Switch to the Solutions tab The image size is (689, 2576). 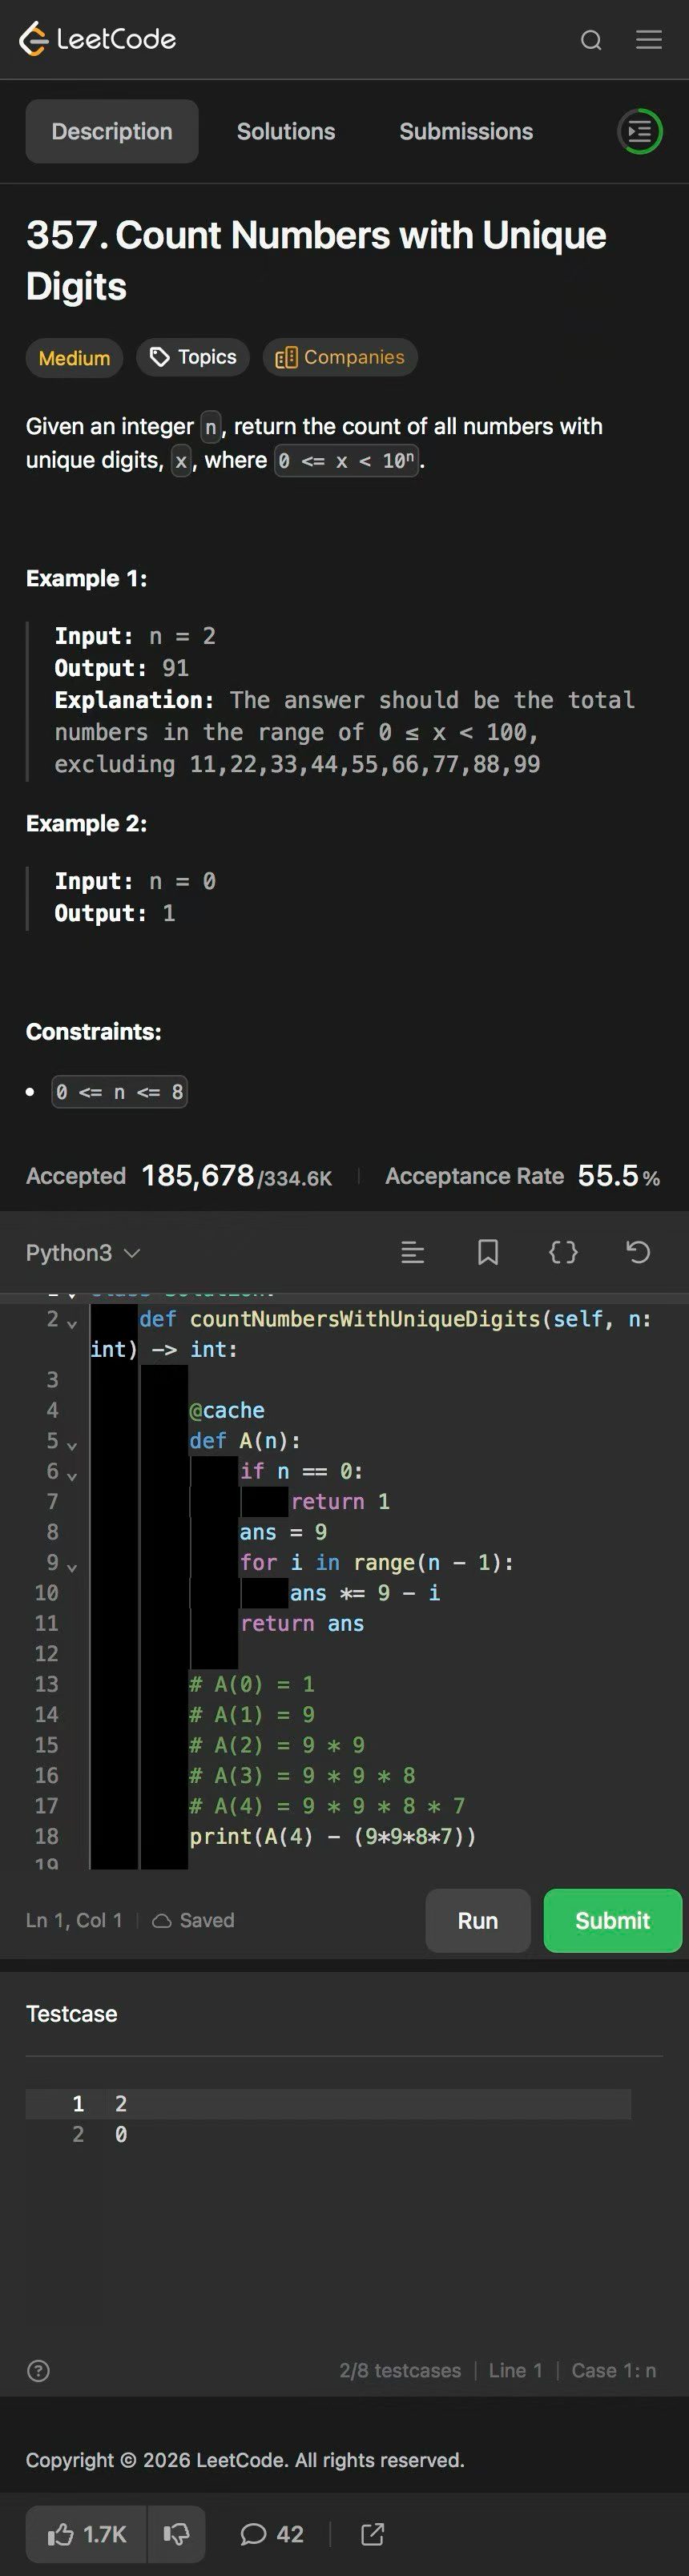pos(286,131)
